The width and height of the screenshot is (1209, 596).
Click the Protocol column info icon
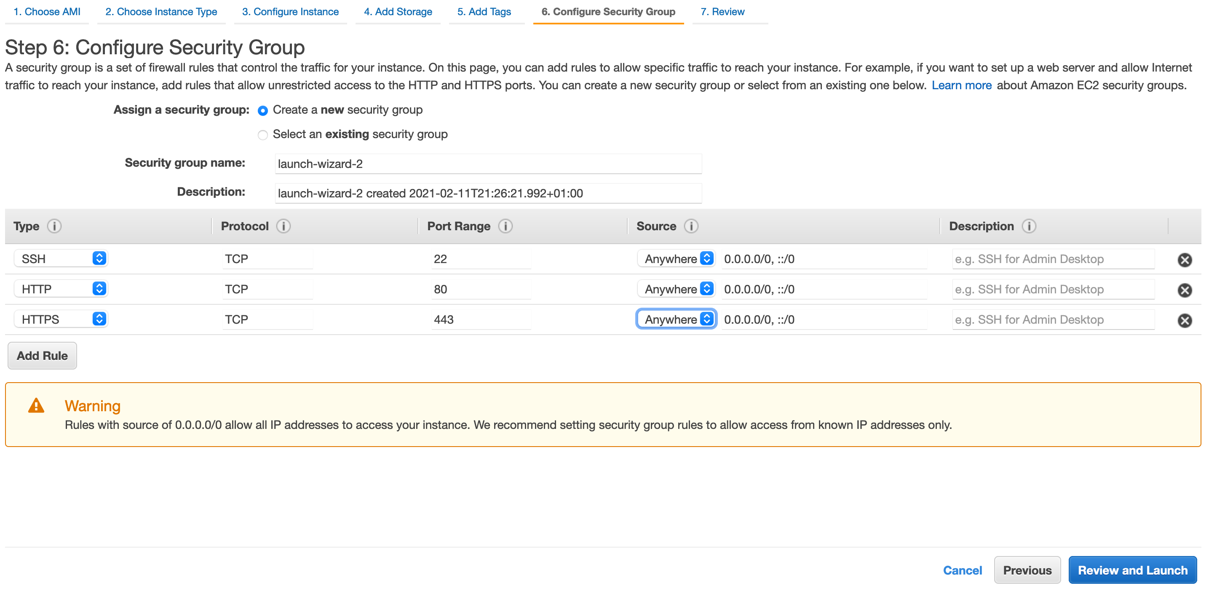284,226
